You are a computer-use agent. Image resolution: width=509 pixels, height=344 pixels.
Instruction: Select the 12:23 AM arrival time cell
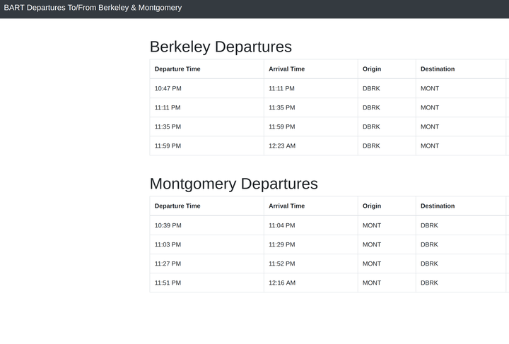[282, 146]
